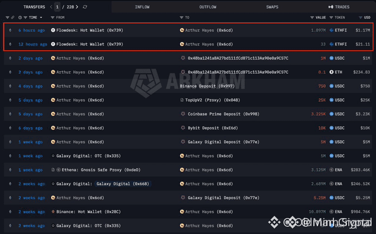Switch to the OUTFLOW tab

(208, 7)
